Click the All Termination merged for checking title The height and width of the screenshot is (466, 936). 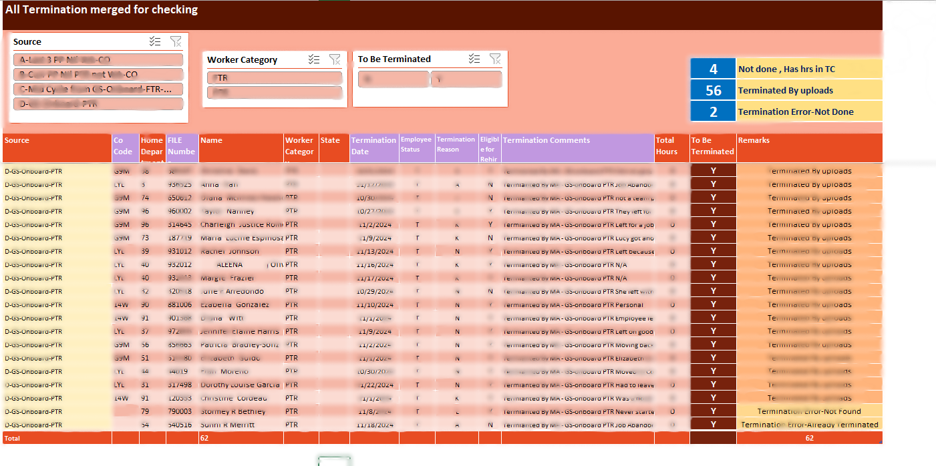pyautogui.click(x=102, y=10)
